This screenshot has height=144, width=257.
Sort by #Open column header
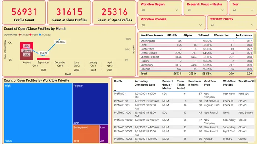[188, 35]
